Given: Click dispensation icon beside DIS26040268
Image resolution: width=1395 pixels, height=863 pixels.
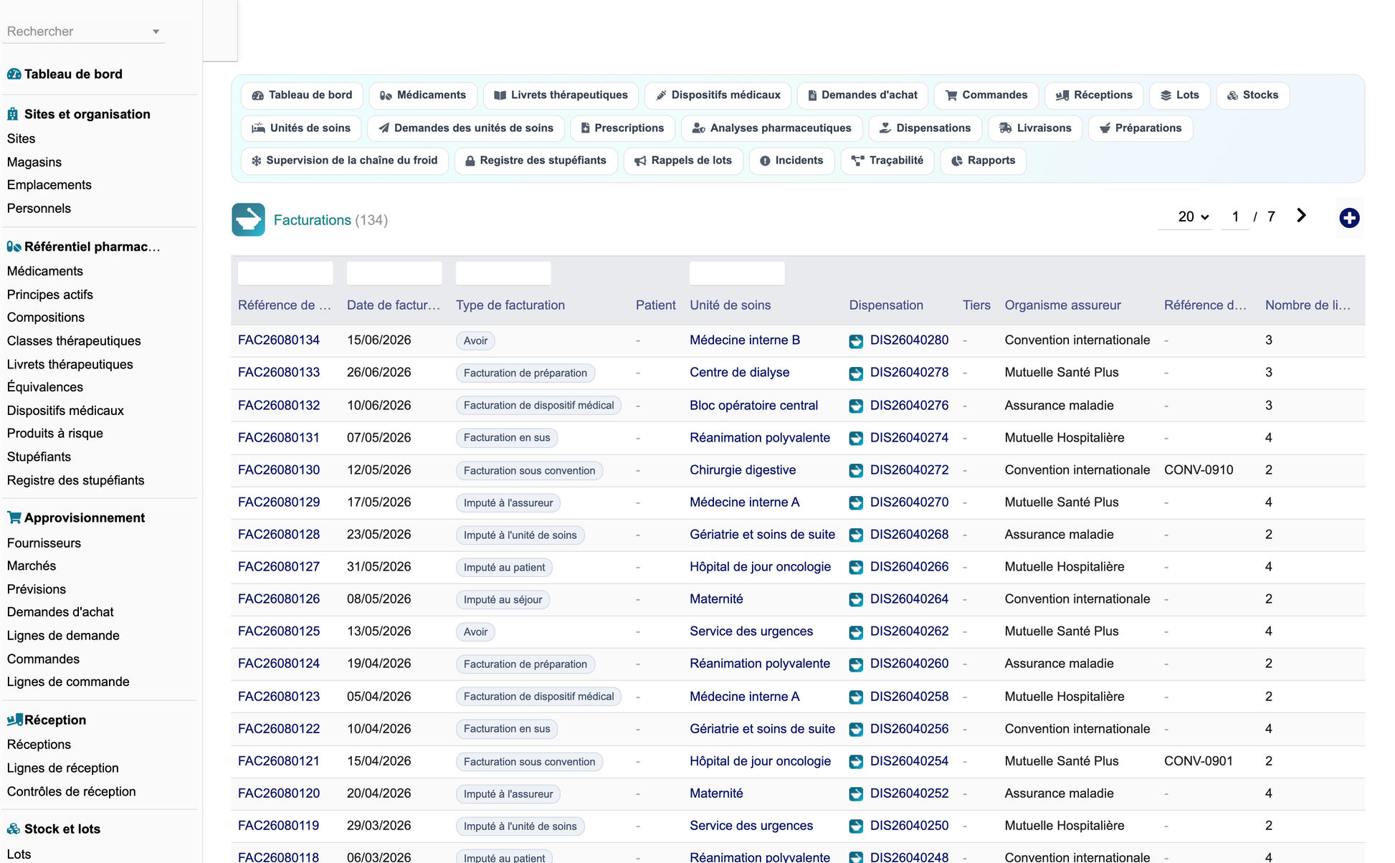Looking at the screenshot, I should [856, 535].
